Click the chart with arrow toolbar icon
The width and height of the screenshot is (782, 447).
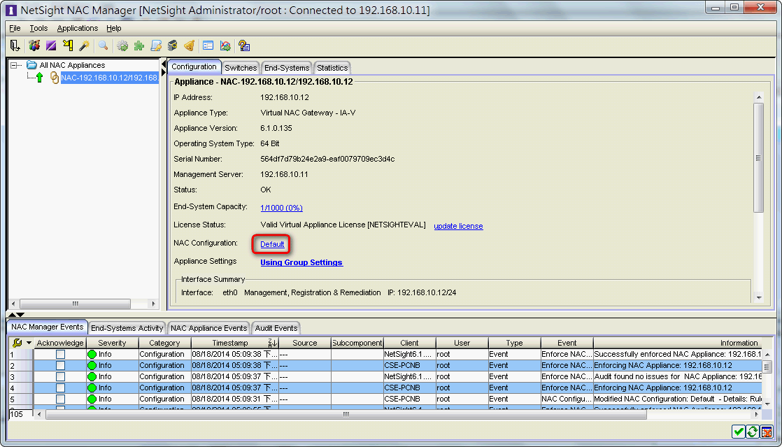(x=225, y=46)
